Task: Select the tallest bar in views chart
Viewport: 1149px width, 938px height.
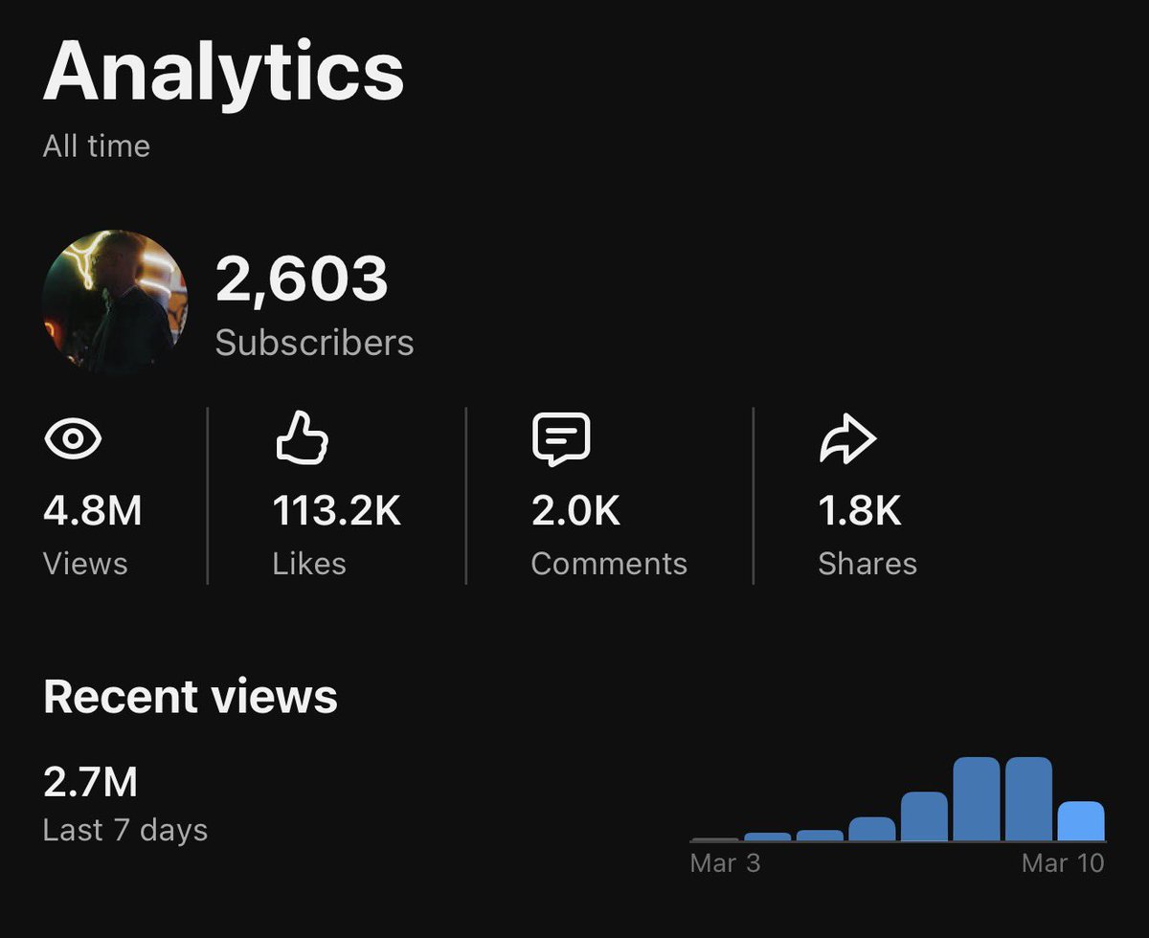Action: pos(976,799)
